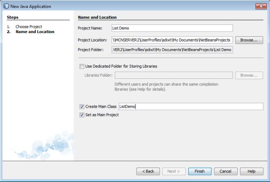The width and height of the screenshot is (270, 182).
Task: Click the greyed-out Next button
Action: pos(174,171)
